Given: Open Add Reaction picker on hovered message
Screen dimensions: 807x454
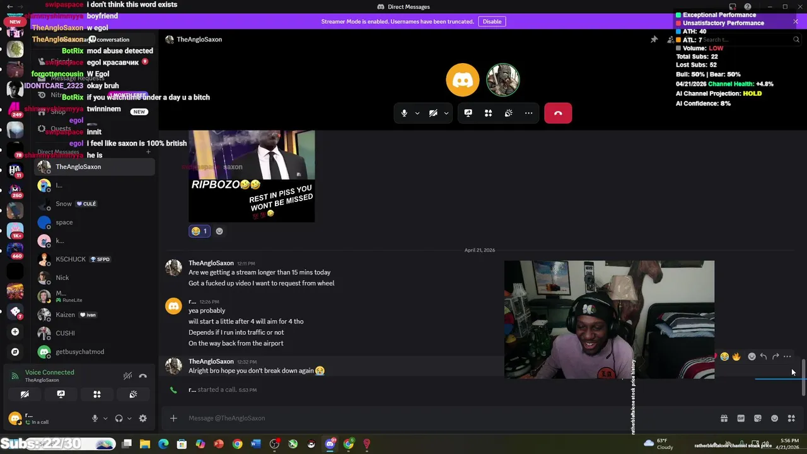Looking at the screenshot, I should (752, 357).
